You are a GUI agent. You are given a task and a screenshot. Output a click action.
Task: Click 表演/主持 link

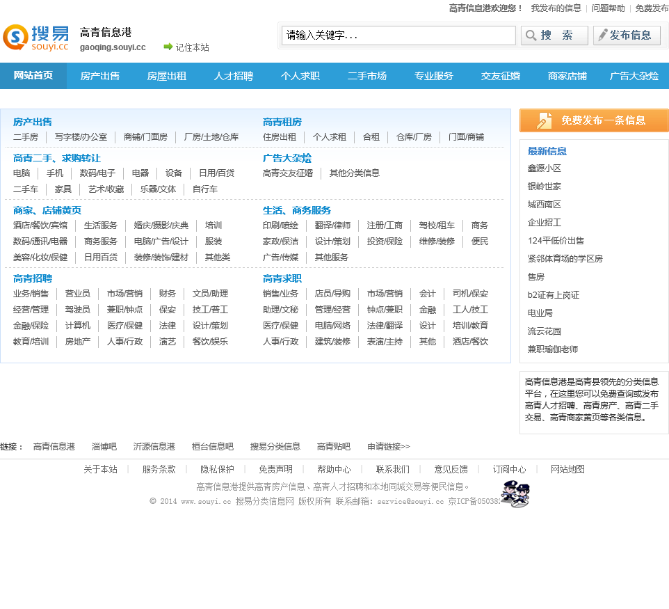tap(385, 342)
